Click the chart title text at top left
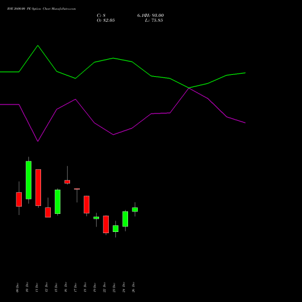This screenshot has width=302, height=302. pyautogui.click(x=42, y=9)
